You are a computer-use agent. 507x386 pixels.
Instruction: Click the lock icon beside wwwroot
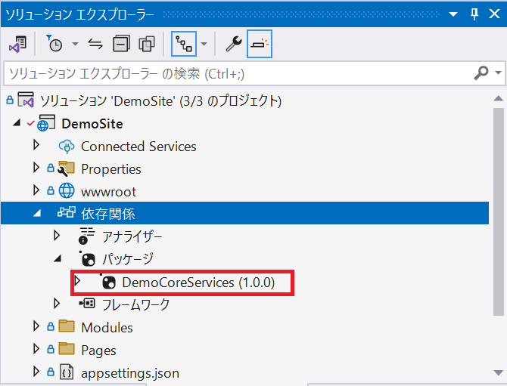click(51, 191)
